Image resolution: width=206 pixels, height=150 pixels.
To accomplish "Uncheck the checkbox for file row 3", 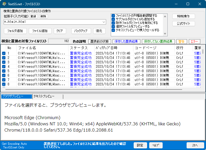I will point(4,62).
